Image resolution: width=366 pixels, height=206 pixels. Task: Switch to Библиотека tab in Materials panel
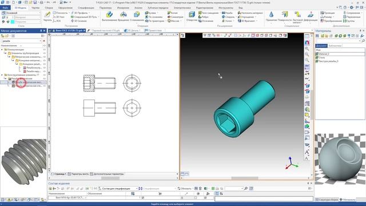pos(335,46)
